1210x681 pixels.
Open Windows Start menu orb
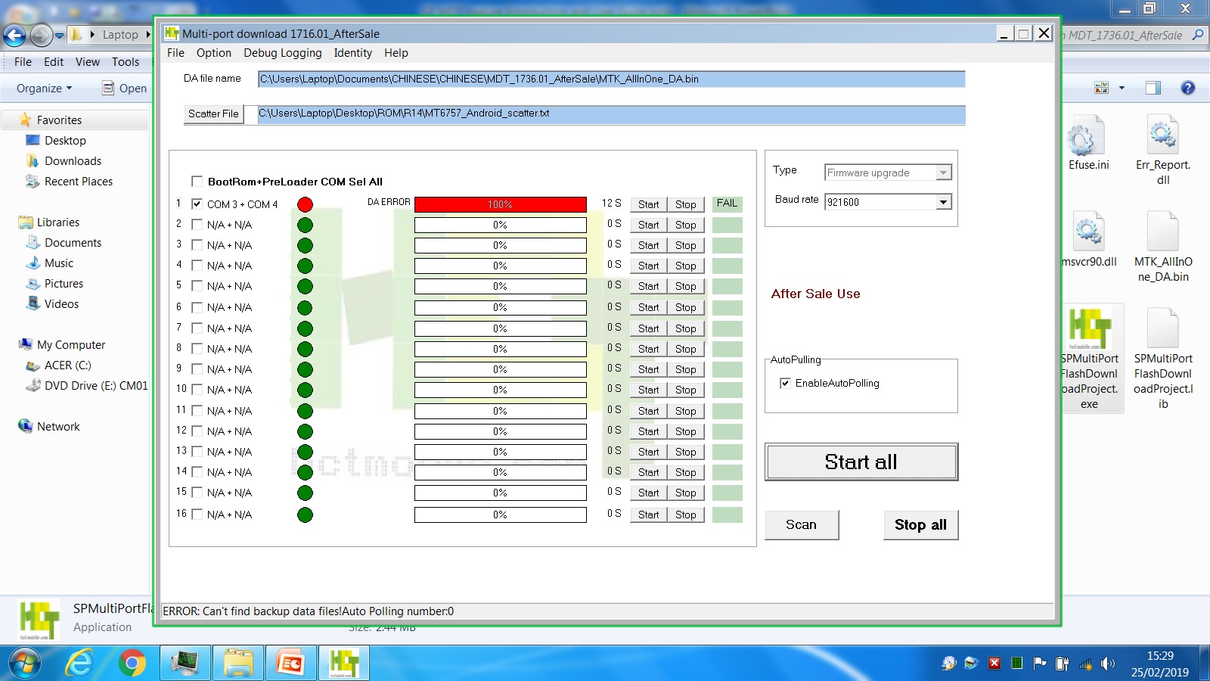pyautogui.click(x=25, y=664)
